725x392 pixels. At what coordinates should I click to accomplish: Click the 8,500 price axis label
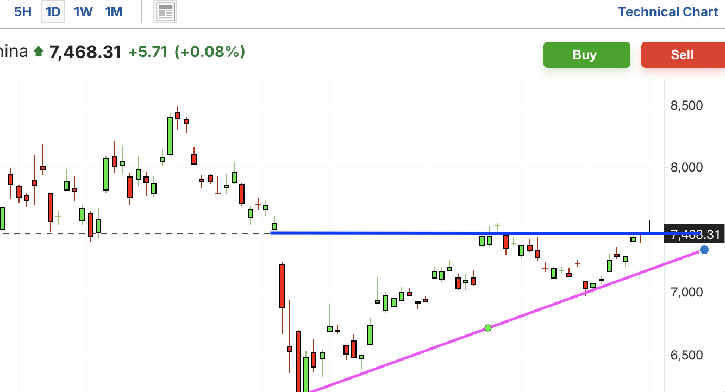point(686,105)
